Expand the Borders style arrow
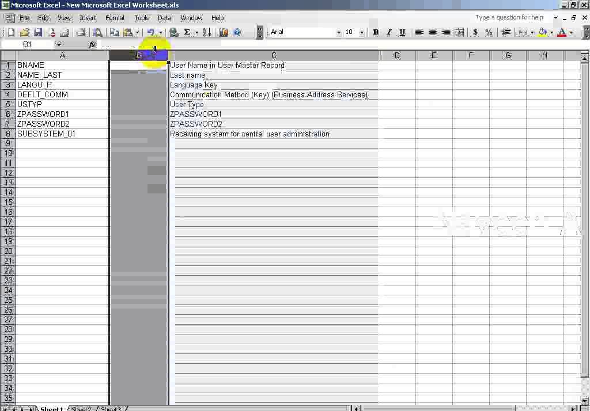The image size is (590, 411). tap(532, 32)
